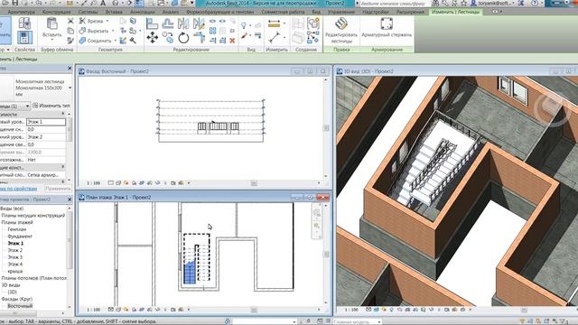Select Генплан in project browser
Image resolution: width=578 pixels, height=325 pixels.
(x=17, y=229)
